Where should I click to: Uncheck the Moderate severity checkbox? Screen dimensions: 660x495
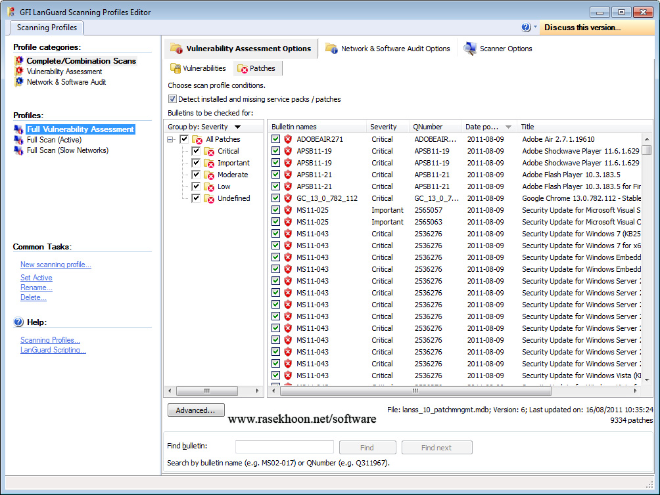(196, 175)
